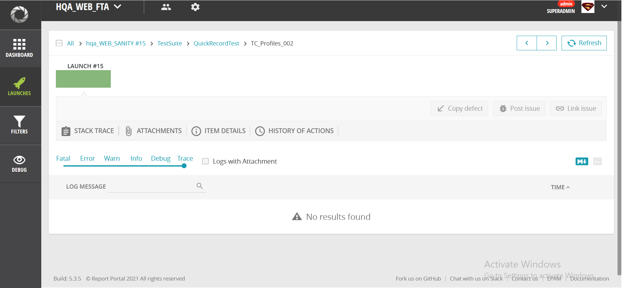Click the Post issue button
The width and height of the screenshot is (624, 288).
[x=519, y=108]
